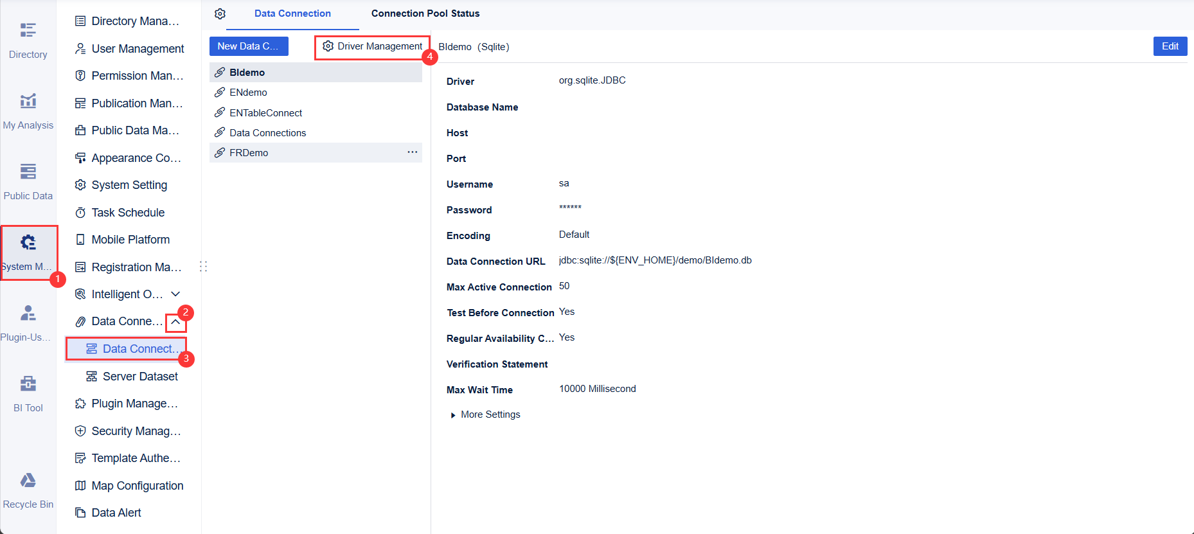Viewport: 1194px width, 534px height.
Task: Select the Data Connections entry in the list
Action: point(316,133)
